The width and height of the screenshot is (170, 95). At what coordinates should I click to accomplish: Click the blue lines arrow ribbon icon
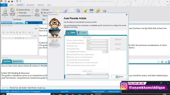pyautogui.click(x=78, y=11)
